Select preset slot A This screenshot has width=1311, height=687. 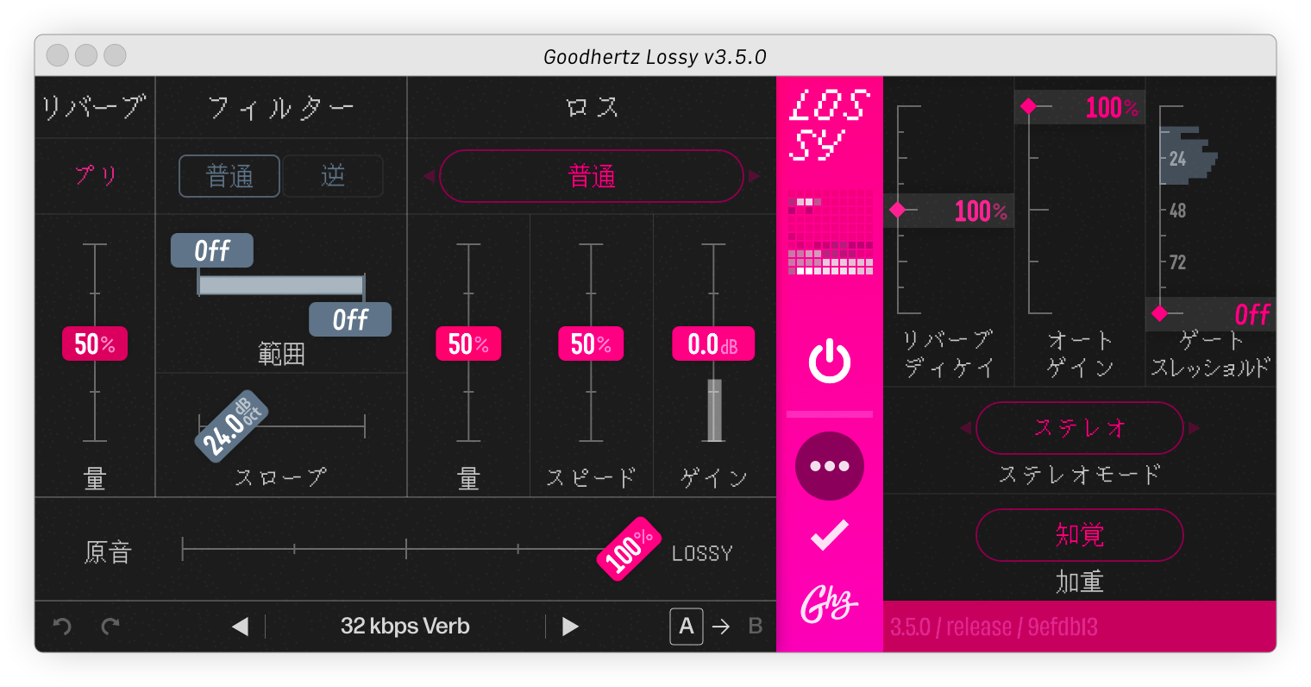(686, 627)
